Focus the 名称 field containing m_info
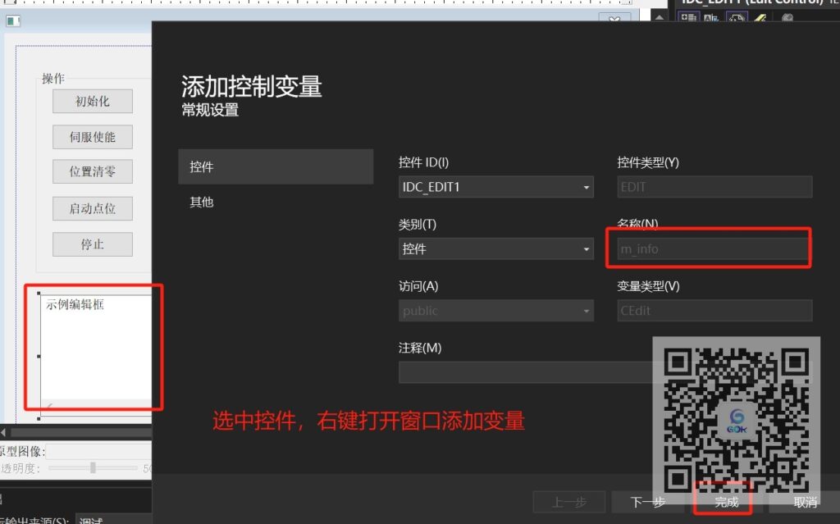 (714, 249)
